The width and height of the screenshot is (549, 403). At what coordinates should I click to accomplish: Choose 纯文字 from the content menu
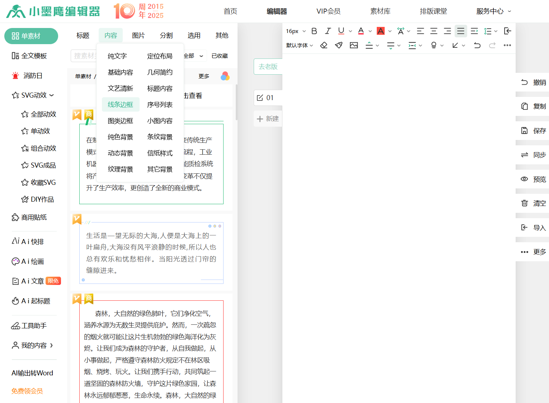117,56
